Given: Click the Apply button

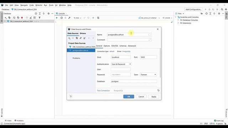Looking at the screenshot, I should tap(154, 97).
